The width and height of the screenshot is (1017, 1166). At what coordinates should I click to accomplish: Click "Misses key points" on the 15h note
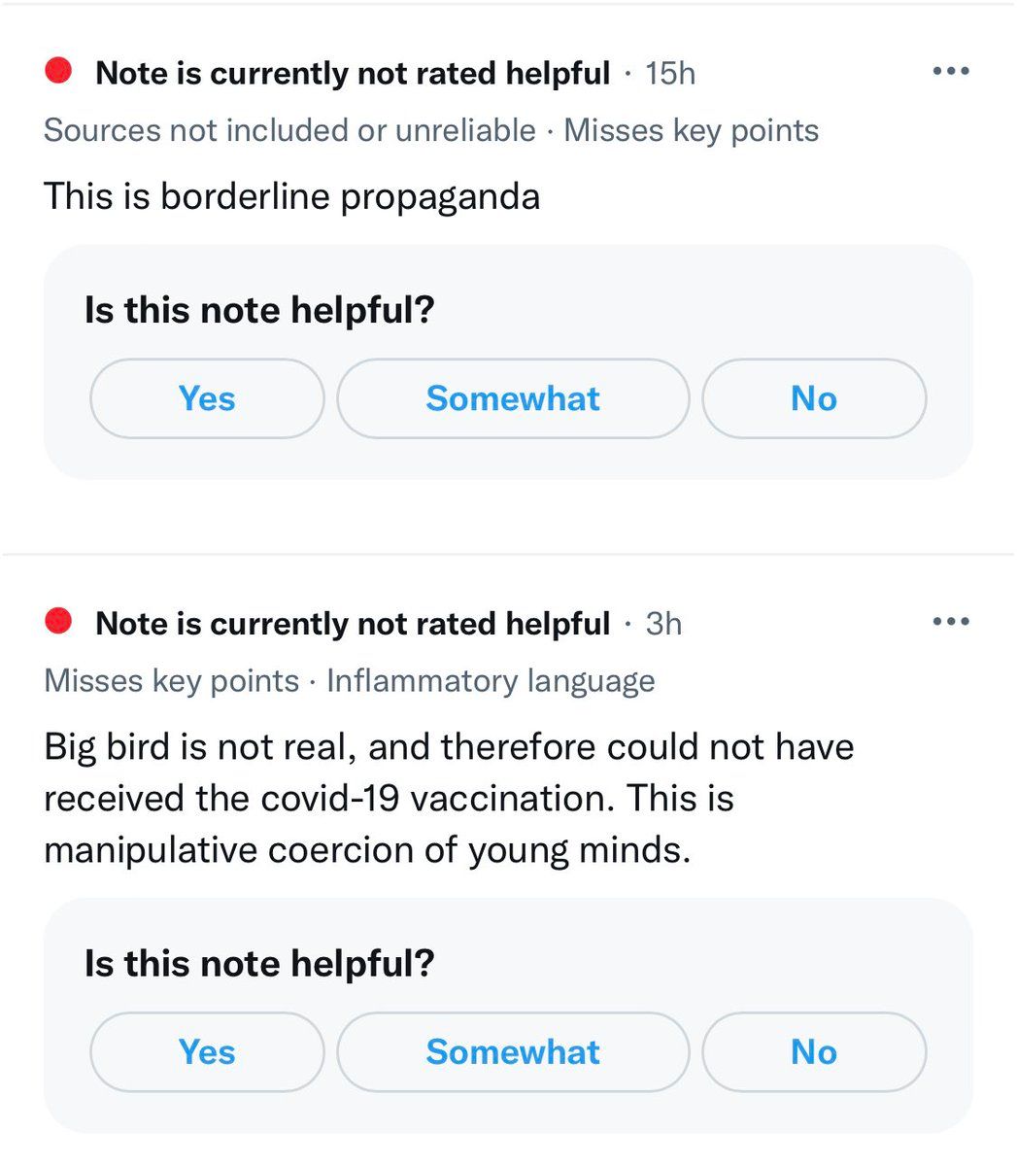click(x=691, y=130)
